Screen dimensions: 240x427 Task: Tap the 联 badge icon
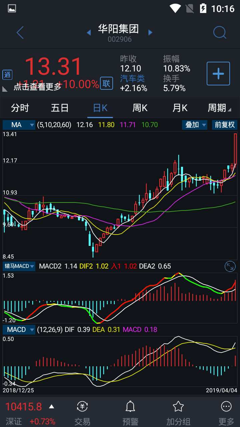coord(106,83)
